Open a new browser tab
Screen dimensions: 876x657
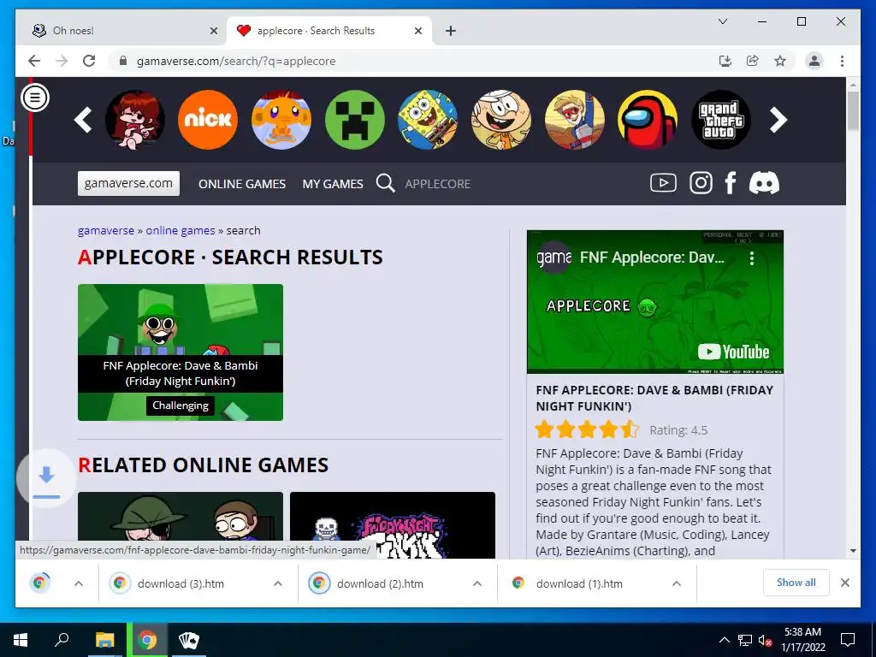click(x=451, y=31)
